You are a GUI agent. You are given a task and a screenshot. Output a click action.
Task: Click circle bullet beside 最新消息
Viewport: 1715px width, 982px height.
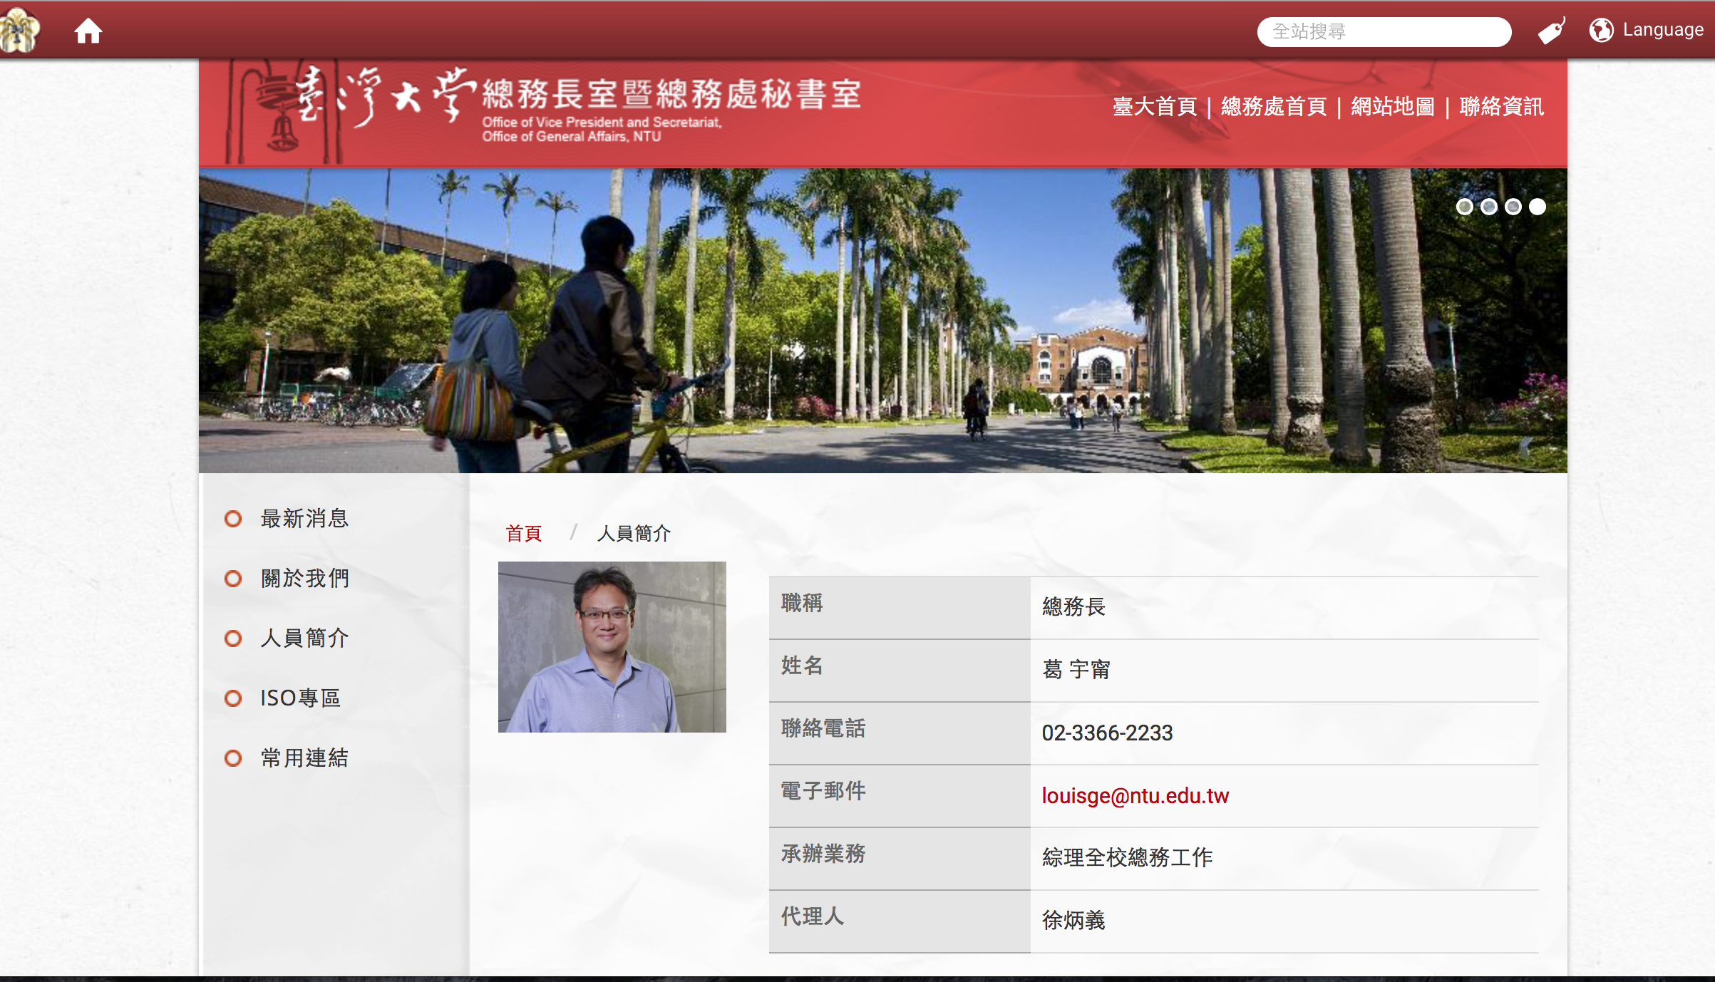[233, 519]
